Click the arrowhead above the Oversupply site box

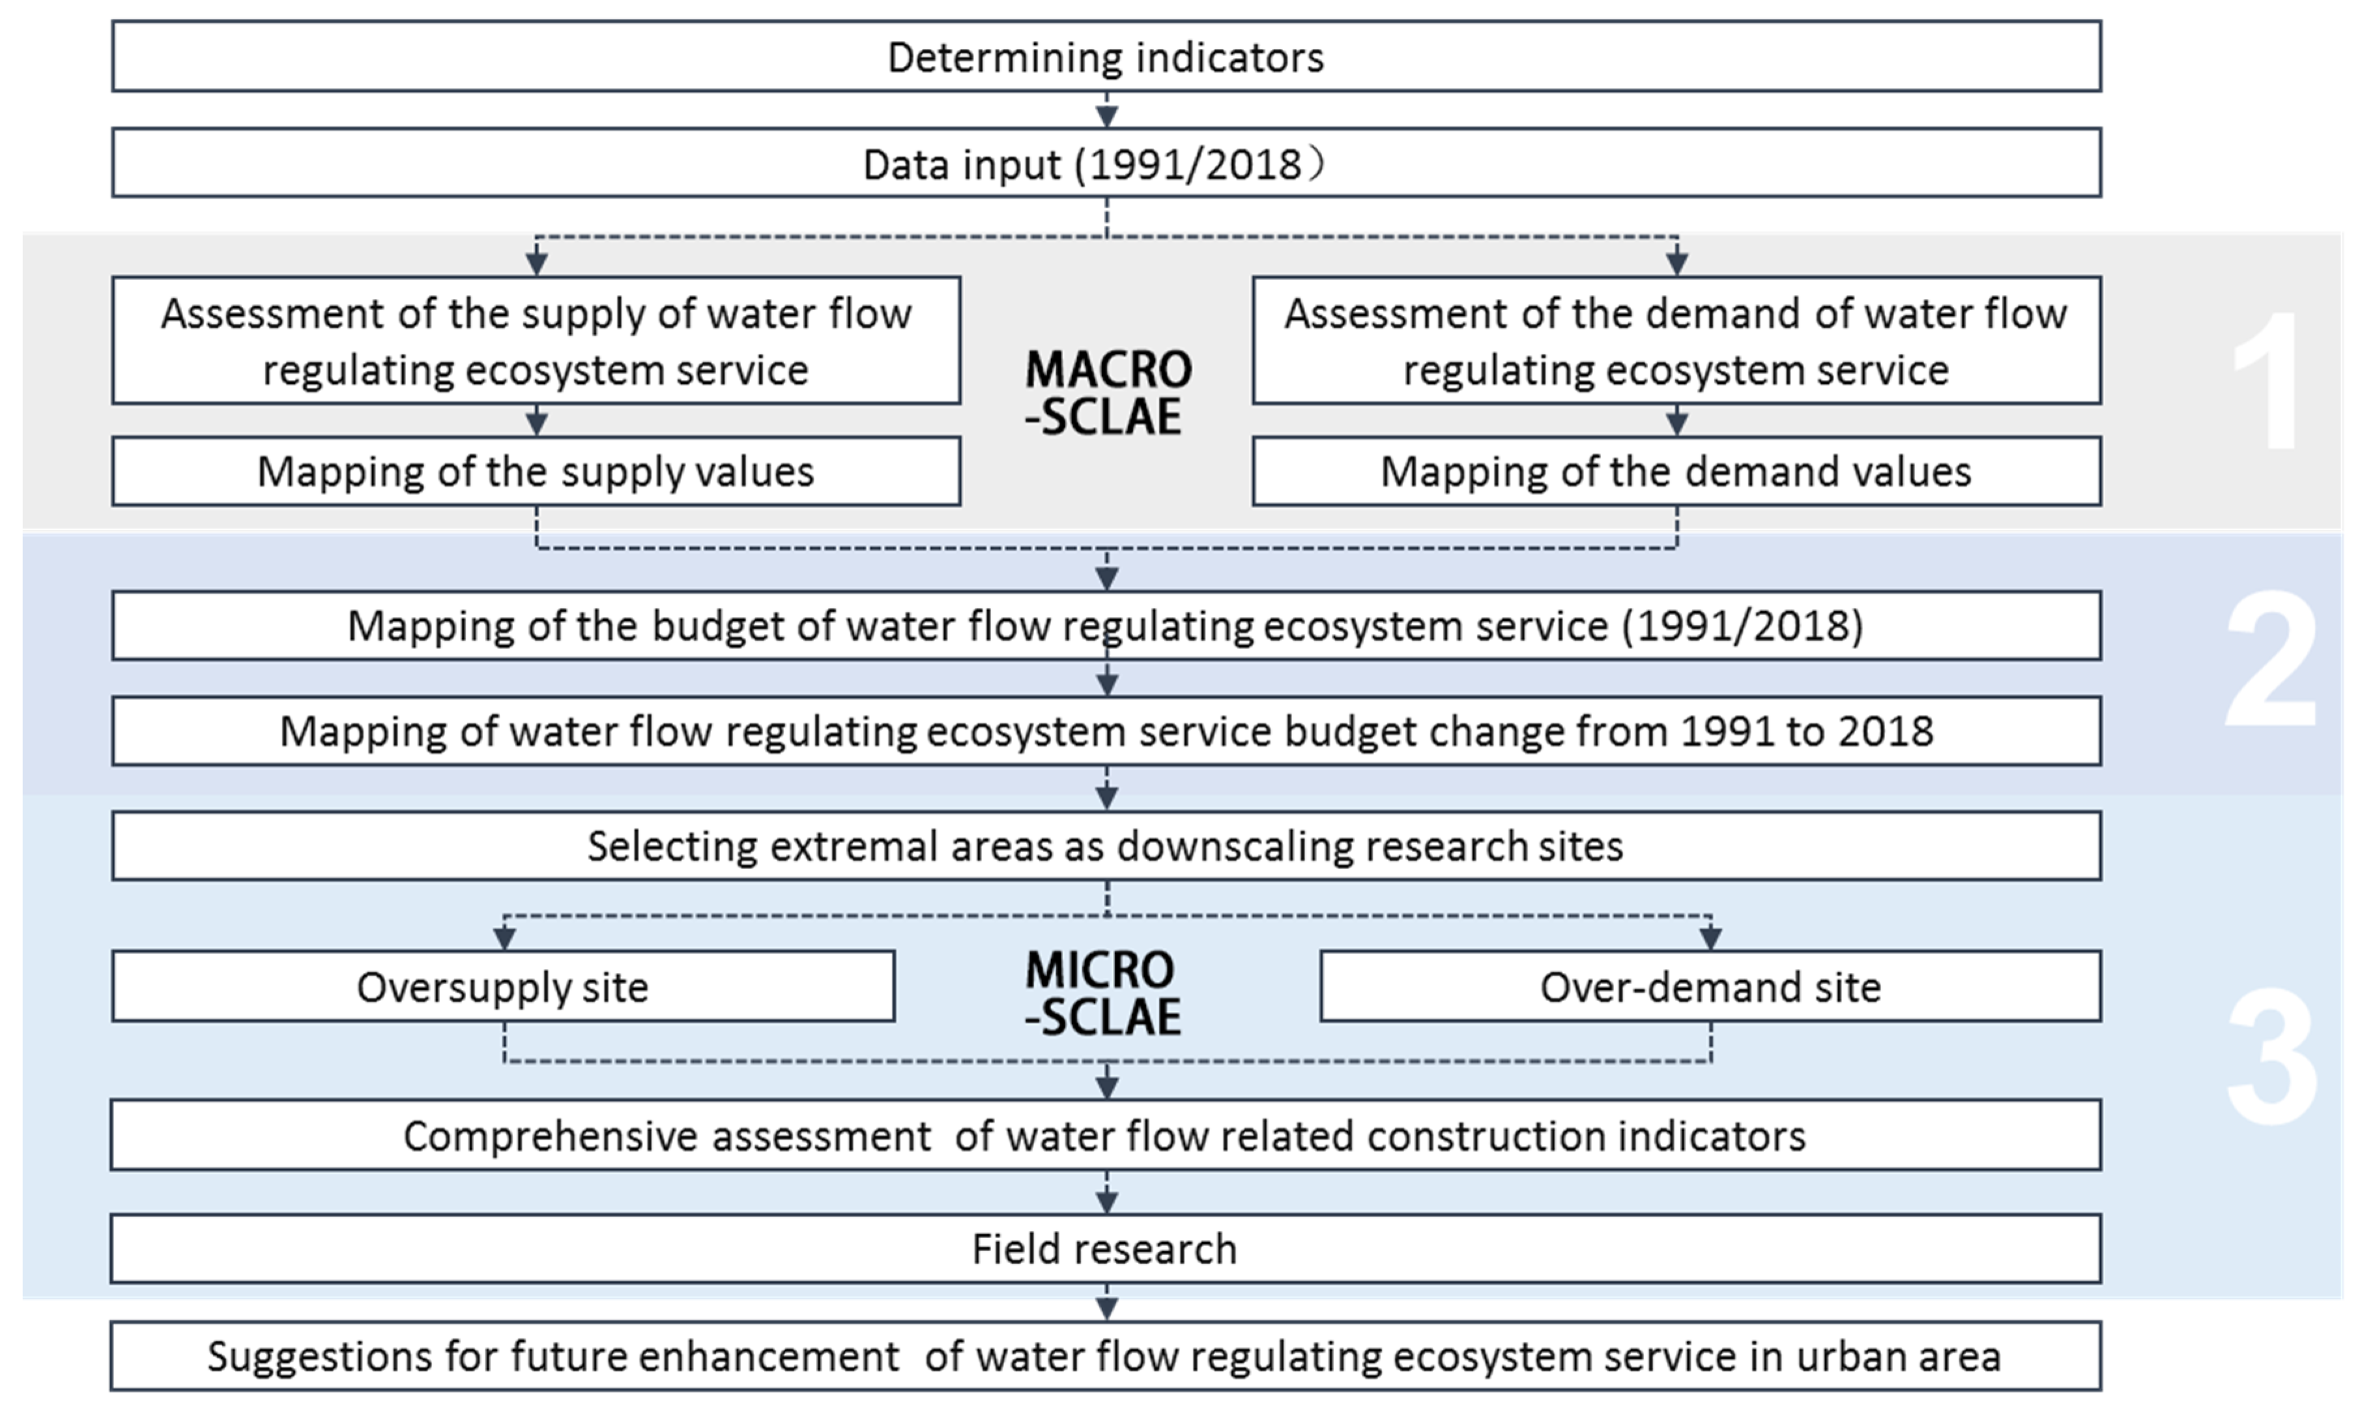tap(504, 938)
